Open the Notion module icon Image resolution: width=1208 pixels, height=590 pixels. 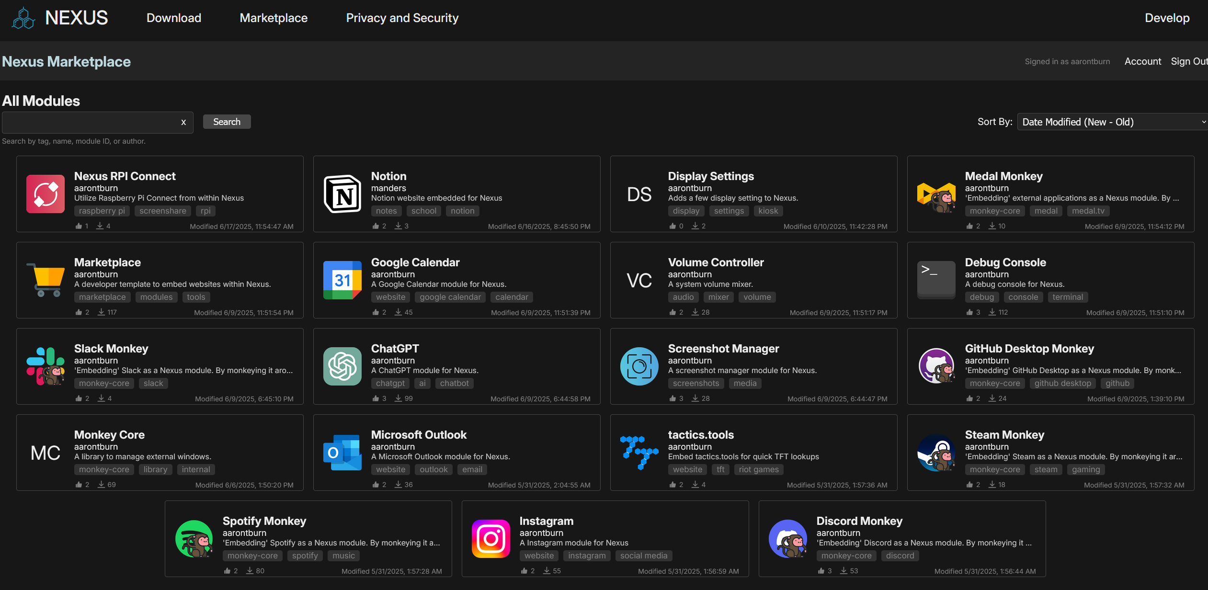click(342, 194)
